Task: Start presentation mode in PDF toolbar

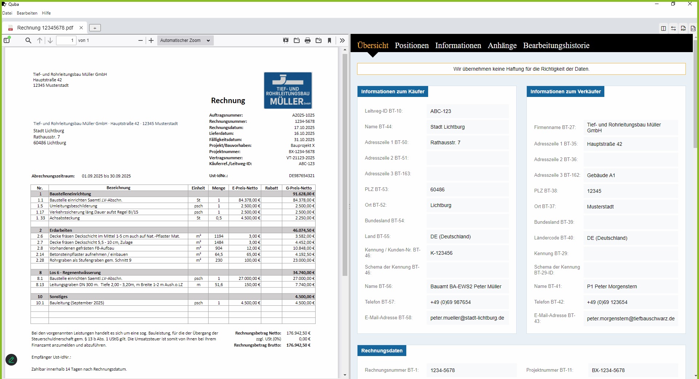Action: pos(286,40)
